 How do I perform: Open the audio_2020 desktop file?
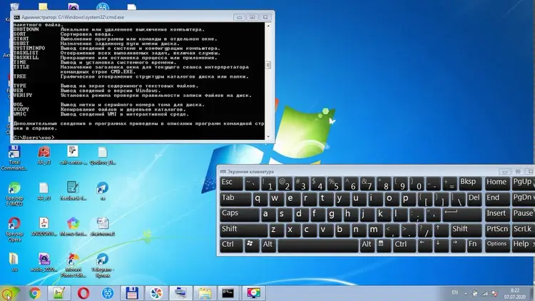pyautogui.click(x=44, y=262)
